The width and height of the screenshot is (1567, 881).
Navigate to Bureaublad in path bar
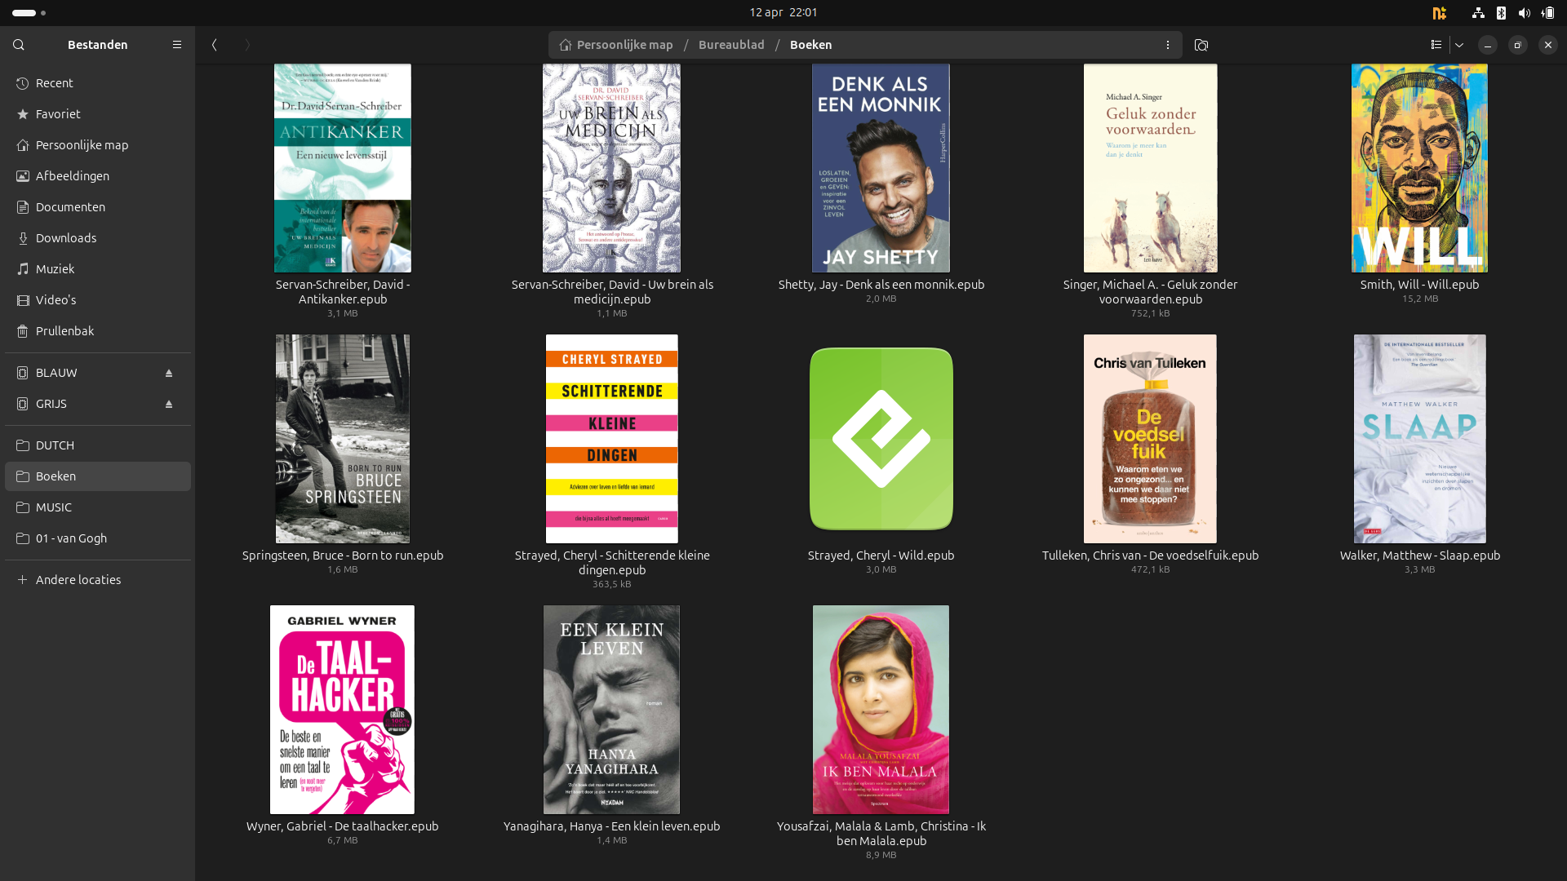(731, 45)
